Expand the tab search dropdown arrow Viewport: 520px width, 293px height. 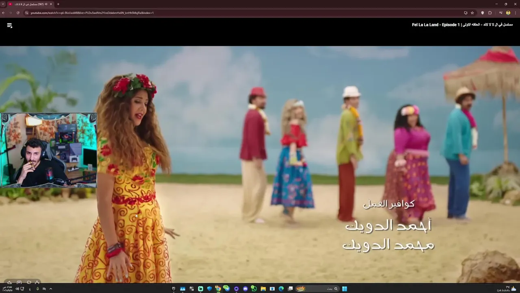pos(3,4)
